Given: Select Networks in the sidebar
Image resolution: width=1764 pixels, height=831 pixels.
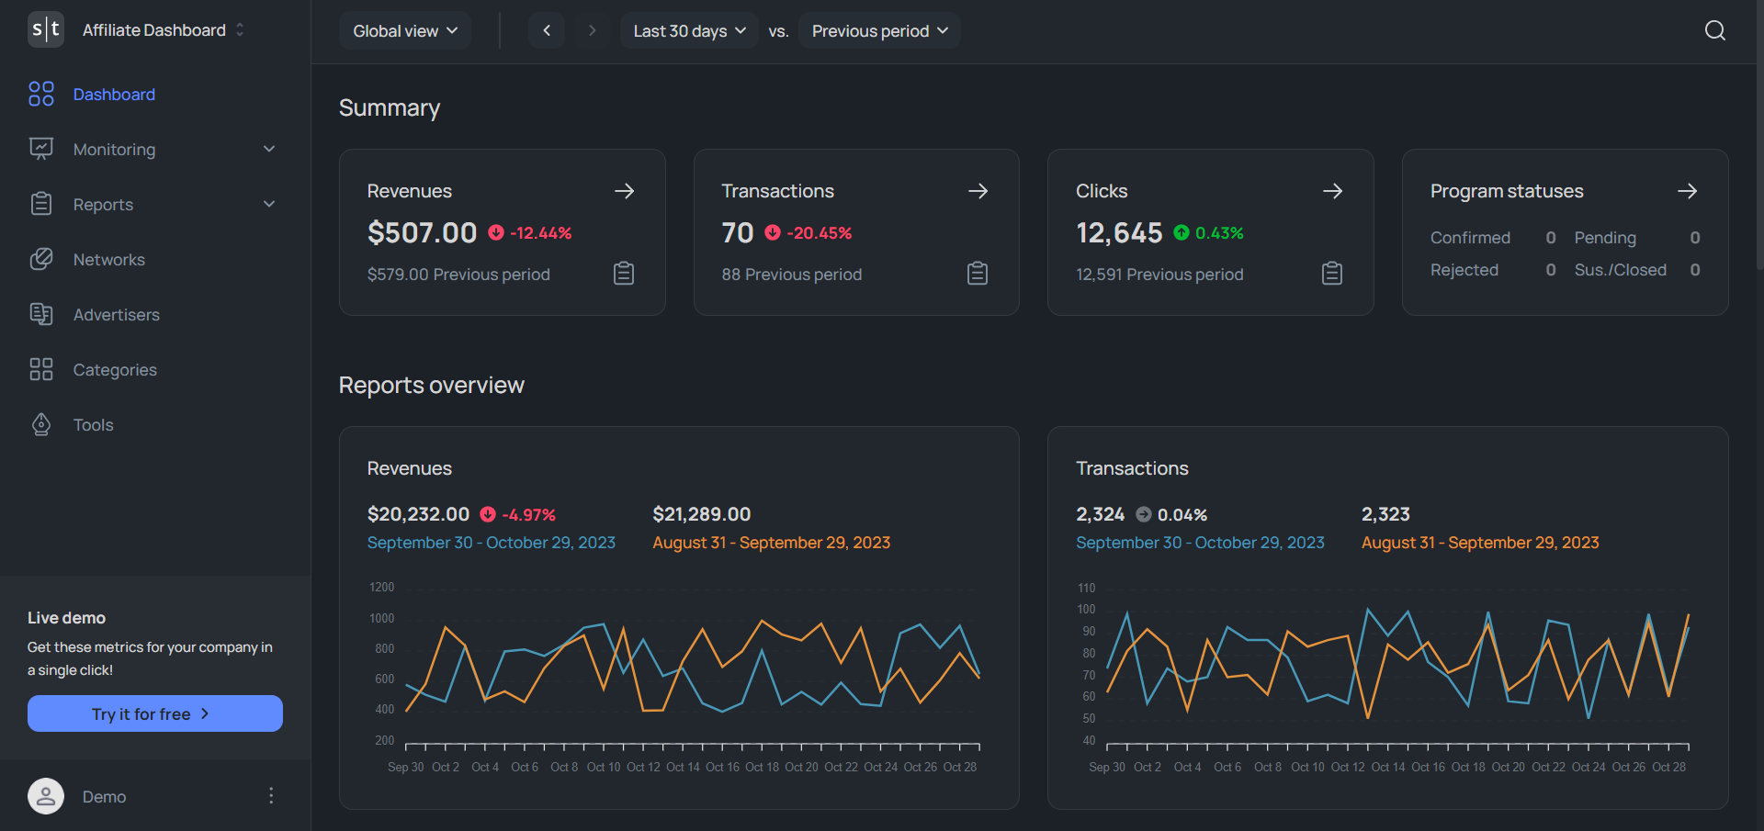Looking at the screenshot, I should (x=108, y=259).
